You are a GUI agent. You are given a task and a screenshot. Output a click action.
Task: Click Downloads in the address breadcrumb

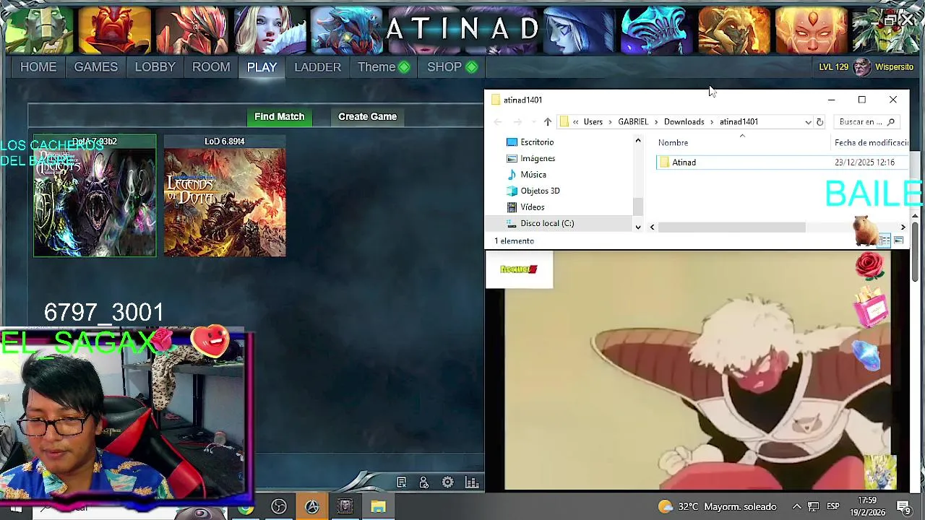[x=684, y=122]
